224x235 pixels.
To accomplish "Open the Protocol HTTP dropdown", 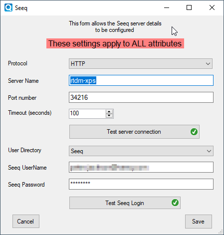I will (x=141, y=63).
